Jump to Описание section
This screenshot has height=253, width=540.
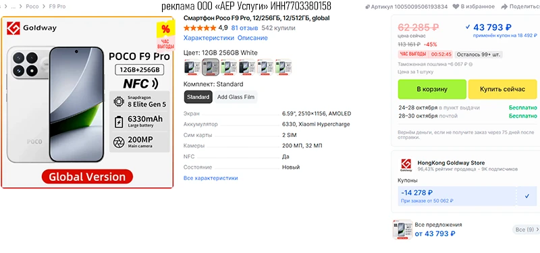click(x=252, y=38)
